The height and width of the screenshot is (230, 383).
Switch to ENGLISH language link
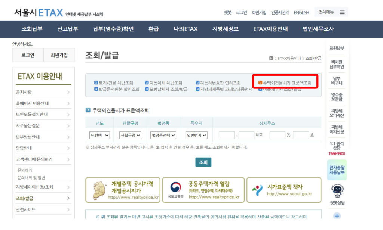coord(301,12)
